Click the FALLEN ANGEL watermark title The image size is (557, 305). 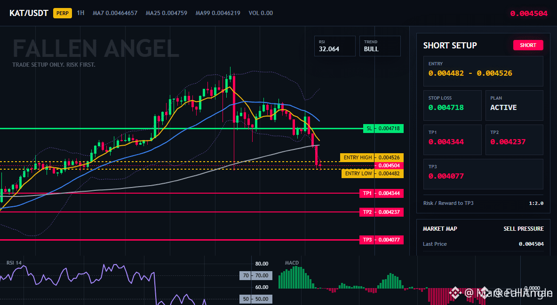point(95,48)
